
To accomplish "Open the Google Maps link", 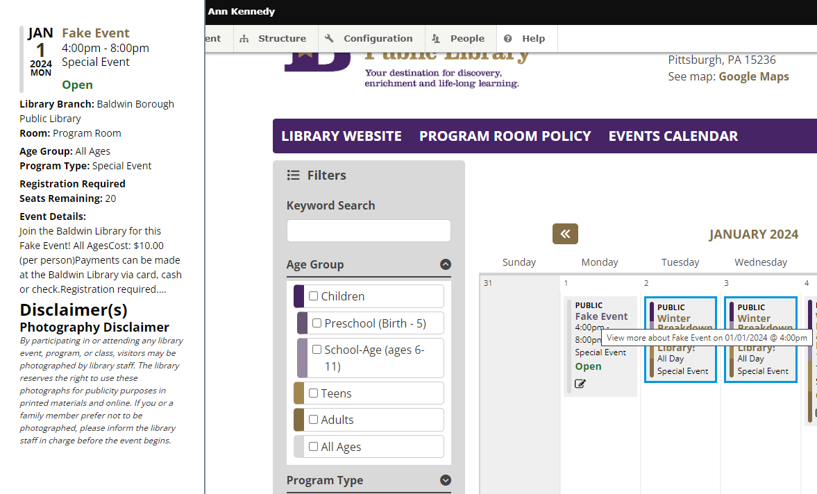I will (x=753, y=76).
